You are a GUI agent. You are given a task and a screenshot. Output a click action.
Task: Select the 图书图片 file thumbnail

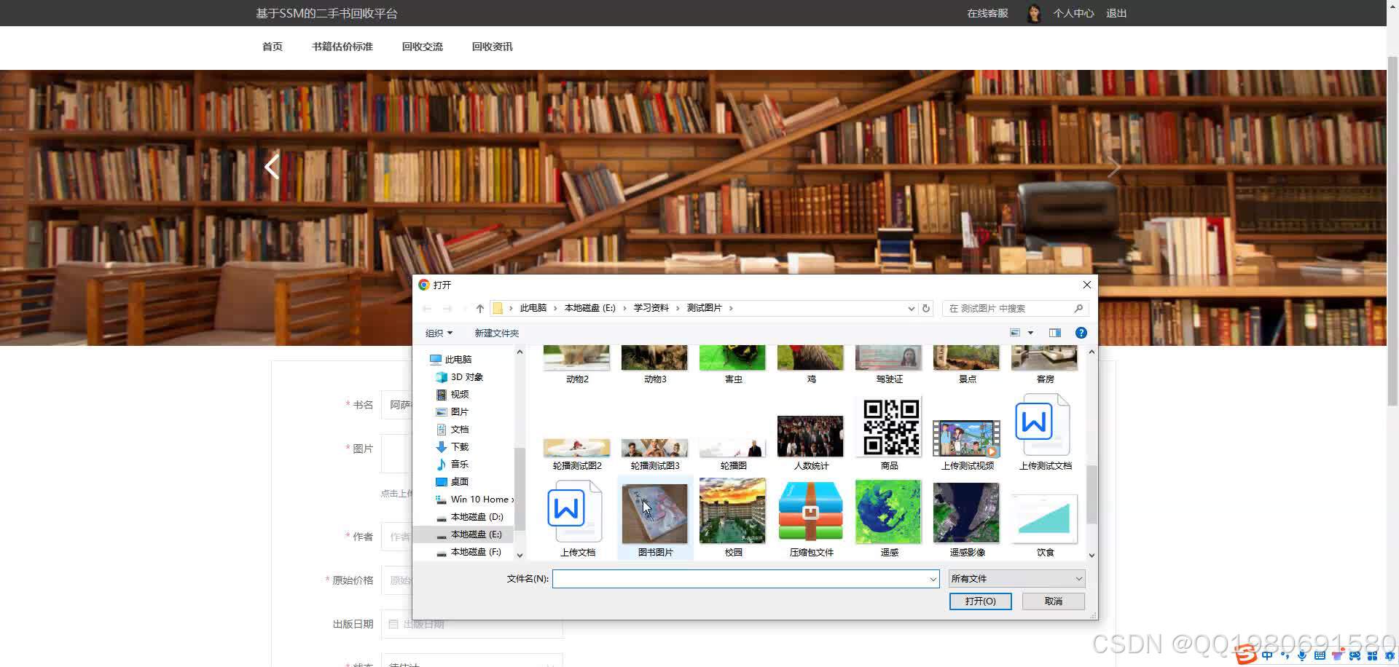click(x=654, y=518)
